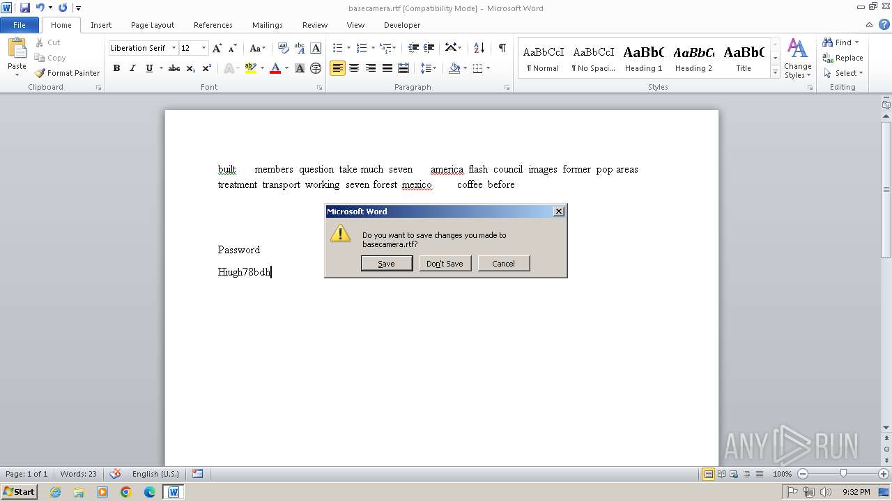
Task: Open Word Help question mark icon
Action: [884, 24]
